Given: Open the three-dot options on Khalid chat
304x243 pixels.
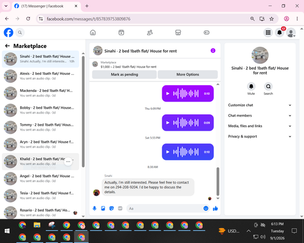Looking at the screenshot, I should click(x=68, y=162).
